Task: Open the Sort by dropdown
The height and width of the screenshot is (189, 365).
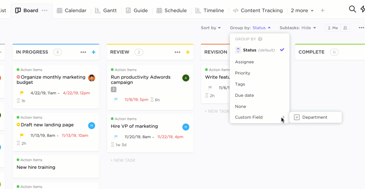Action: 211,28
